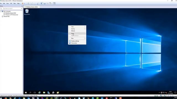Click the console view toolbar icon
Image resolution: width=177 pixels, height=99 pixels.
tap(54, 4)
